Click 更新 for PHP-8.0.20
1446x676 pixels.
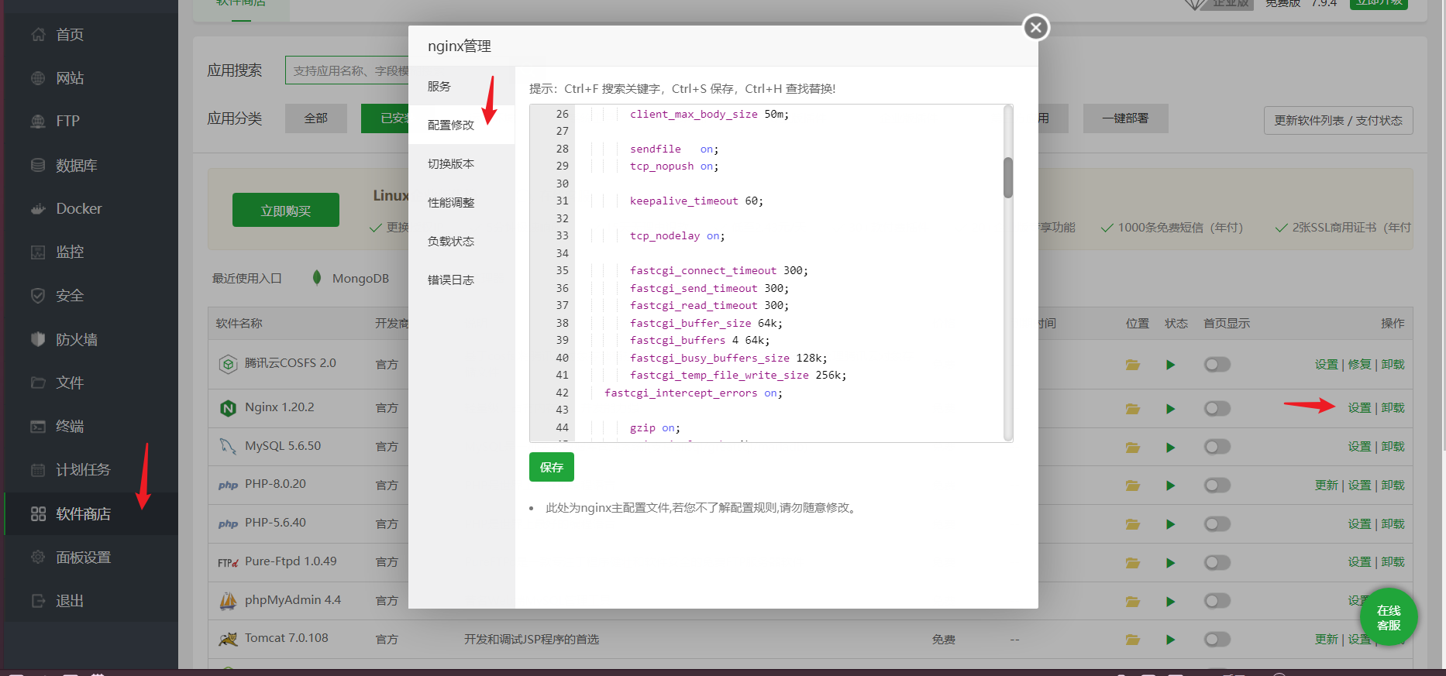tap(1327, 486)
